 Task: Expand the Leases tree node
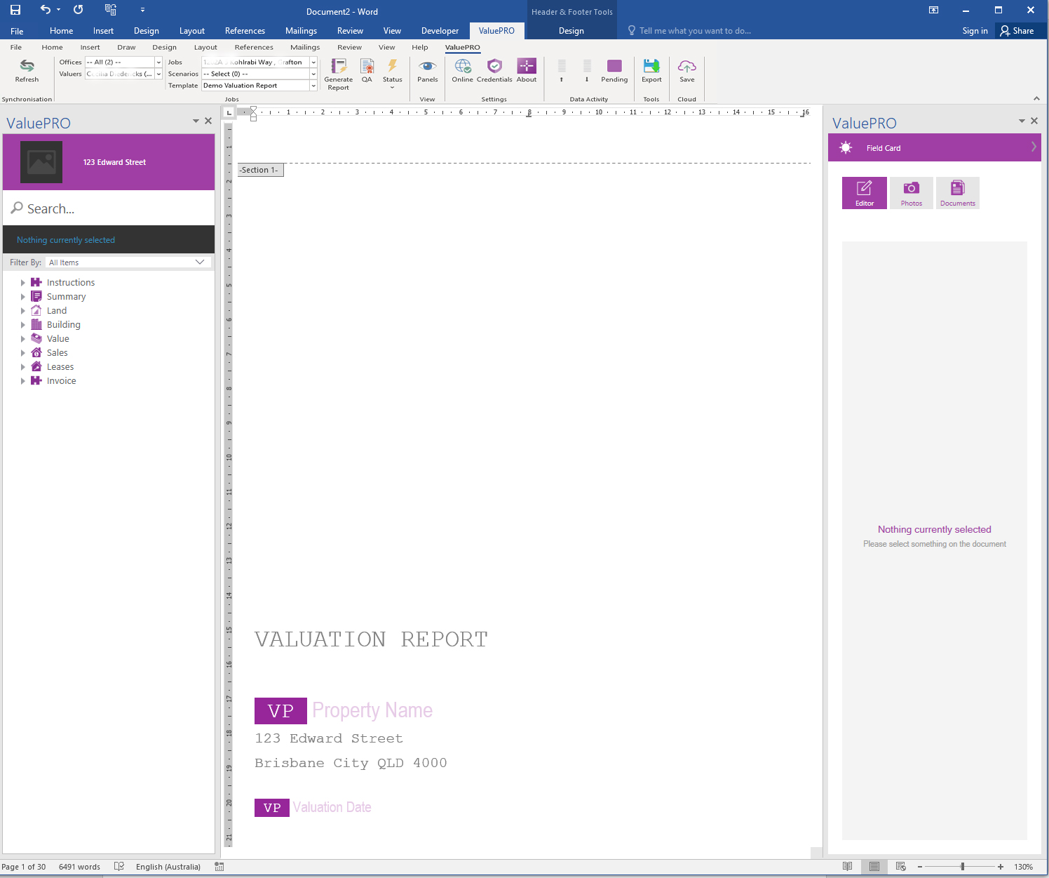(x=22, y=367)
